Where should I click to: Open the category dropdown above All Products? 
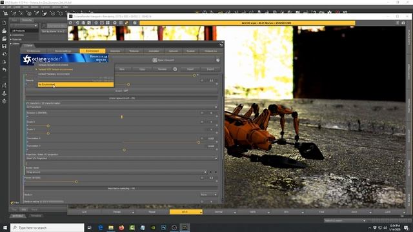(24, 26)
